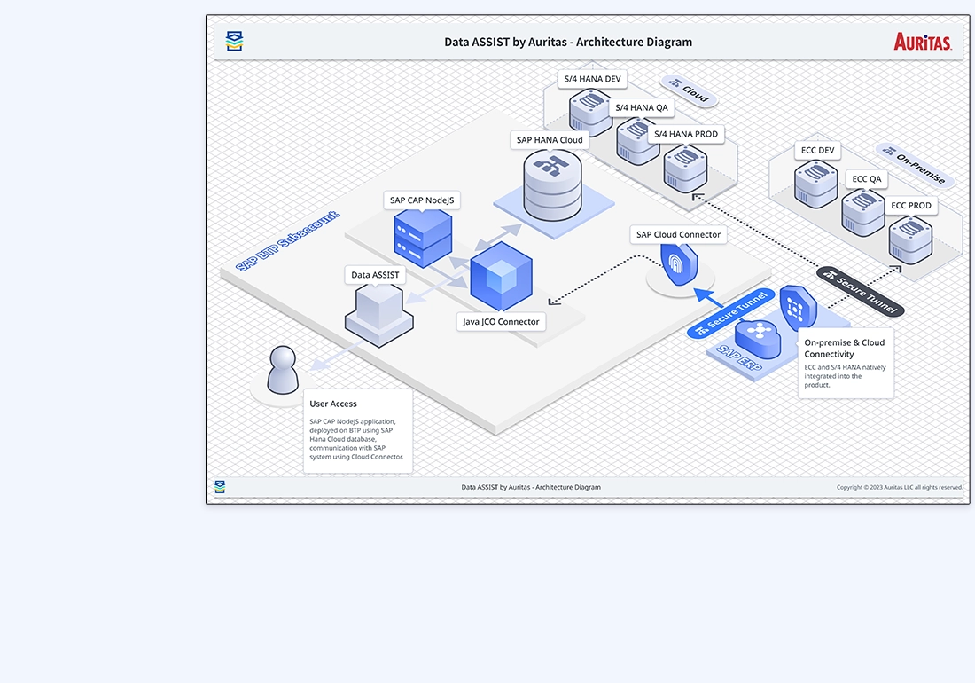Click the blue Java JCO Connector cube
The height and width of the screenshot is (683, 975).
(x=501, y=276)
